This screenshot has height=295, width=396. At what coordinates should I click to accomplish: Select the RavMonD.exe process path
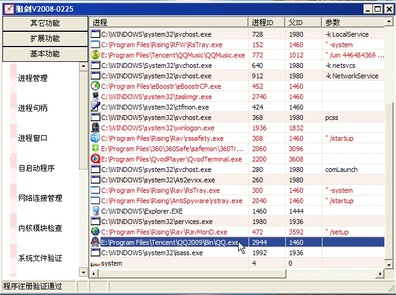click(164, 232)
